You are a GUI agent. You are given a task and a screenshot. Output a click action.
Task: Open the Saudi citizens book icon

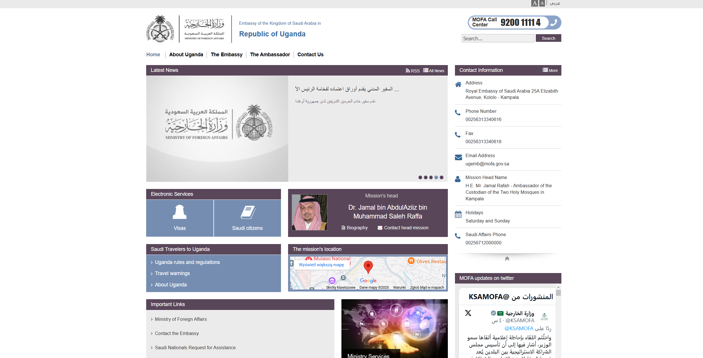(x=248, y=212)
